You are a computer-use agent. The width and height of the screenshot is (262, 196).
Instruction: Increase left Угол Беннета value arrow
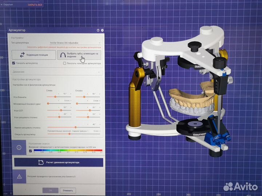pyautogui.click(x=71, y=94)
